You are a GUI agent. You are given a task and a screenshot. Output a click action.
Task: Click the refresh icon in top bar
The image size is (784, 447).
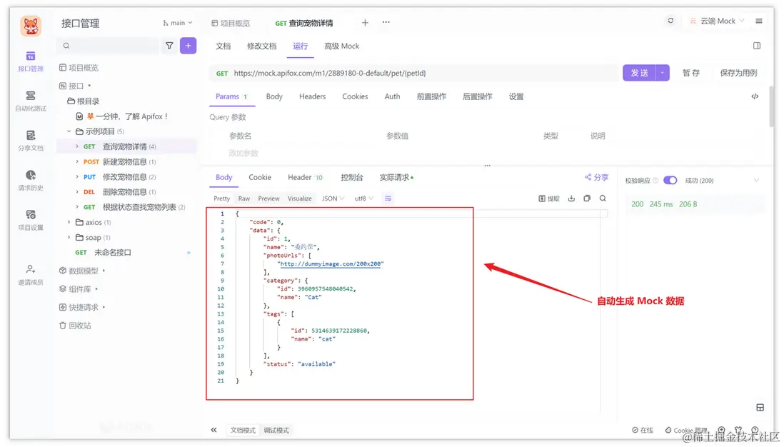pos(670,21)
